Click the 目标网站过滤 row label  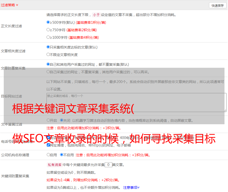[x=11, y=96]
